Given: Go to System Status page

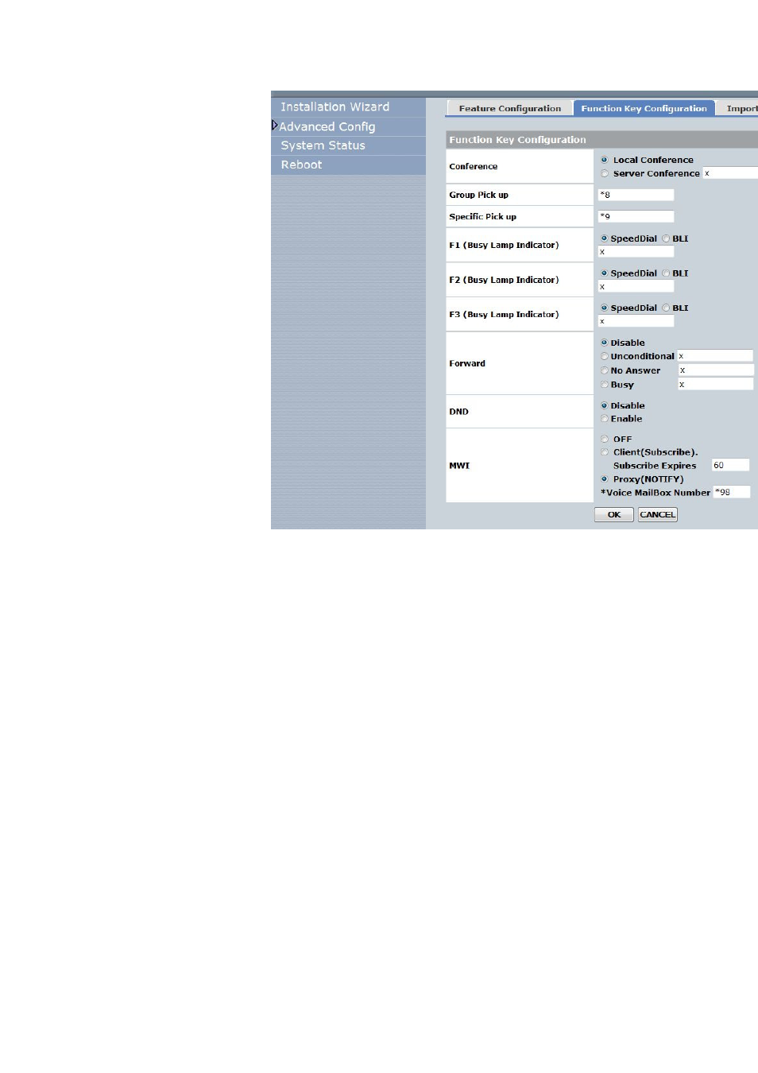Looking at the screenshot, I should (323, 145).
